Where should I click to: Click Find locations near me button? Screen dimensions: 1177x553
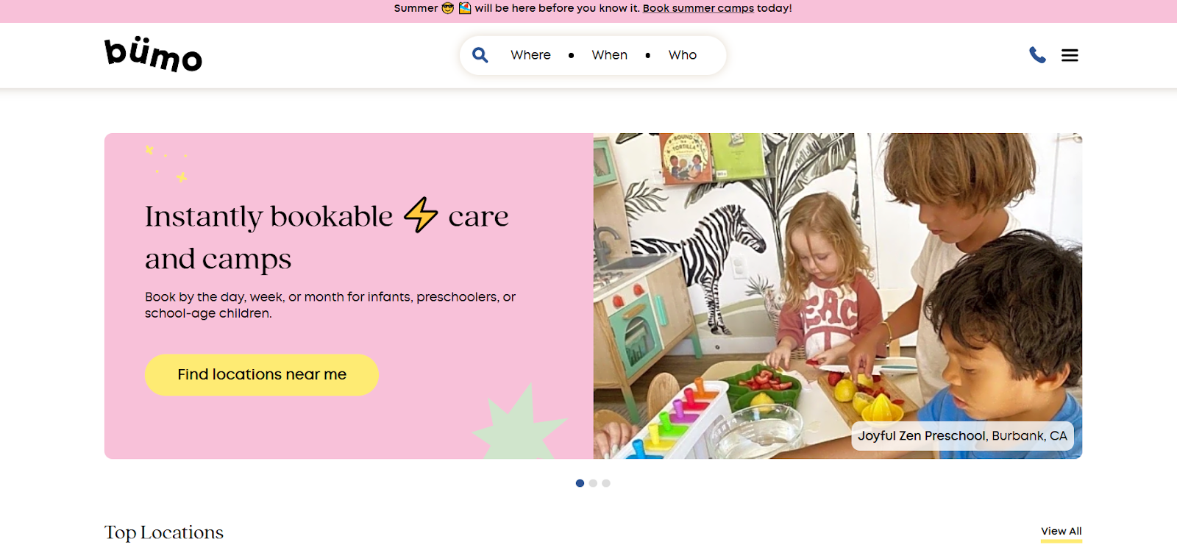(262, 375)
